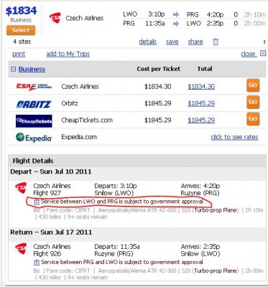The height and width of the screenshot is (287, 268).
Task: Collapse the Business section with the minus box
Action: (14, 69)
